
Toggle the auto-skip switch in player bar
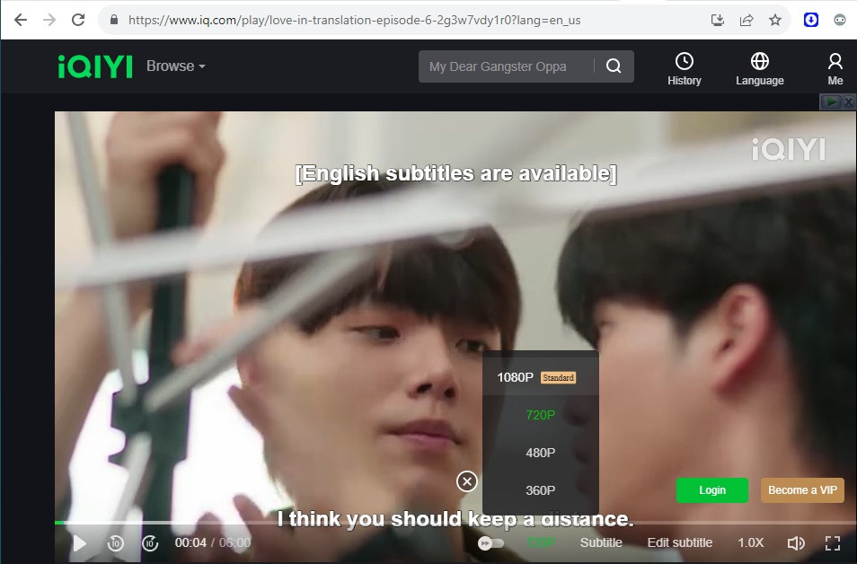tap(490, 542)
